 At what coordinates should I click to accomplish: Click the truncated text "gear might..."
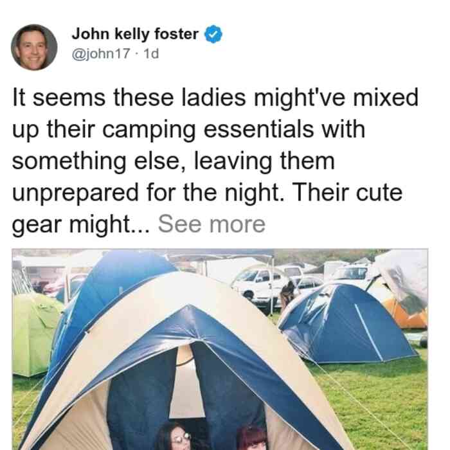[80, 224]
